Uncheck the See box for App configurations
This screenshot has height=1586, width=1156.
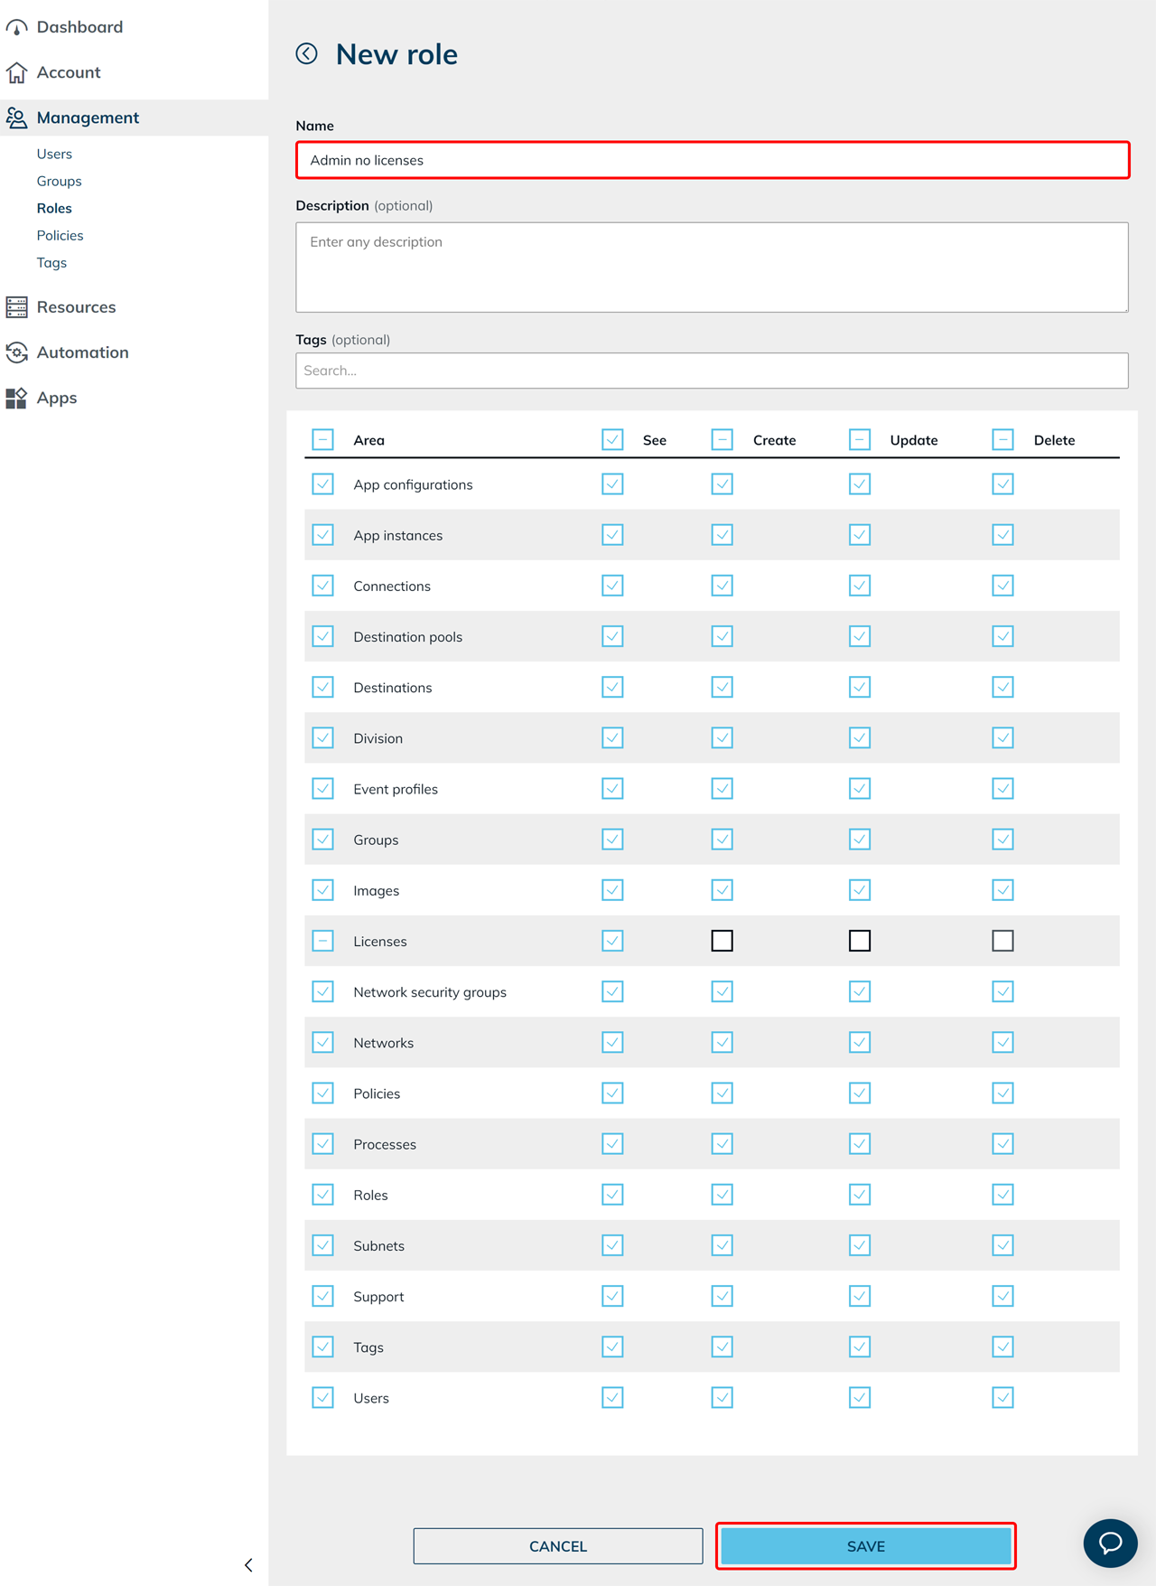[612, 484]
